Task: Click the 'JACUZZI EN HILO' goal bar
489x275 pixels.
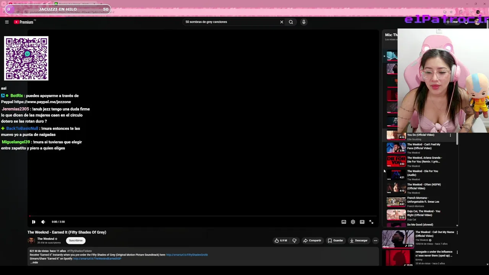Action: point(58,9)
